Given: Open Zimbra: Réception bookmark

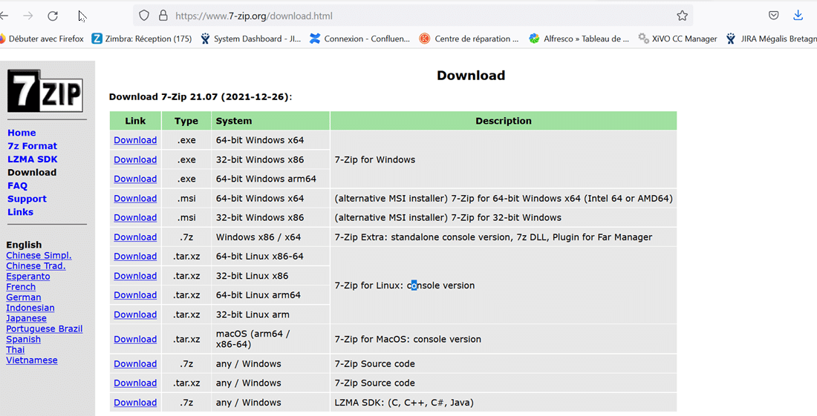Looking at the screenshot, I should [142, 39].
